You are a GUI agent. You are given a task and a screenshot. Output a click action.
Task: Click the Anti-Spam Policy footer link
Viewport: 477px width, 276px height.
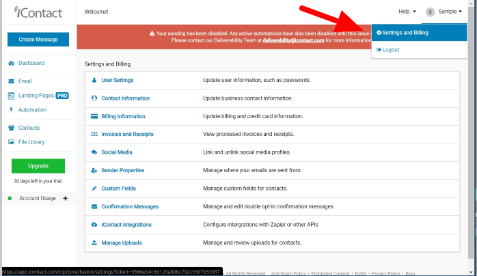(288, 273)
